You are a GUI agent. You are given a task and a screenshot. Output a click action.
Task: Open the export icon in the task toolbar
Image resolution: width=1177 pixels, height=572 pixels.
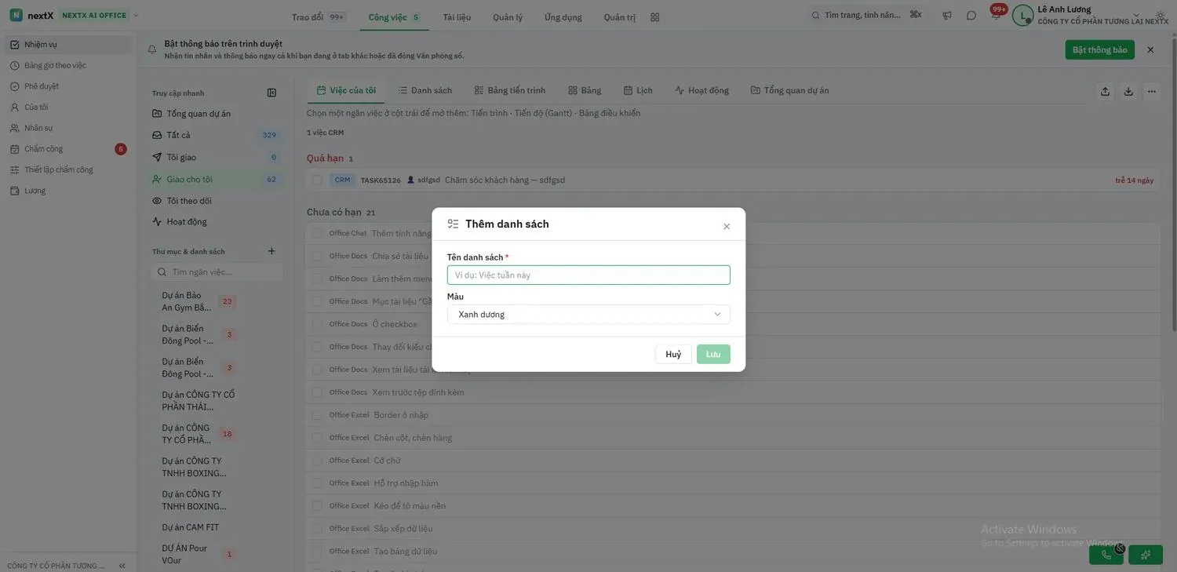[x=1105, y=91]
